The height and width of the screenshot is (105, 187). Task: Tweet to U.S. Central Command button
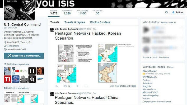[x=24, y=56]
